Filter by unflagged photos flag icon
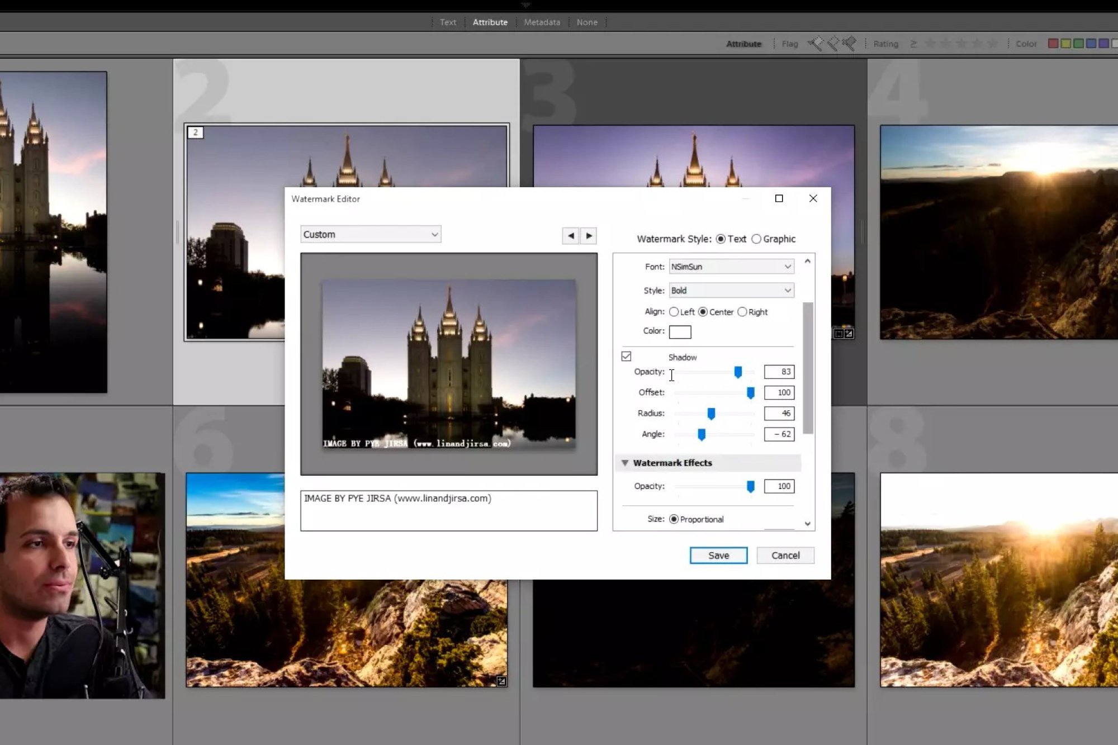Image resolution: width=1118 pixels, height=745 pixels. [x=832, y=44]
